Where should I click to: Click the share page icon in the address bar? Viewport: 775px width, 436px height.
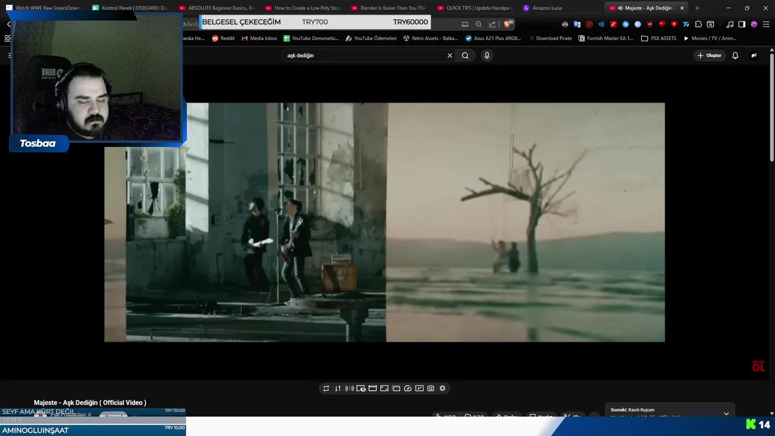492,24
